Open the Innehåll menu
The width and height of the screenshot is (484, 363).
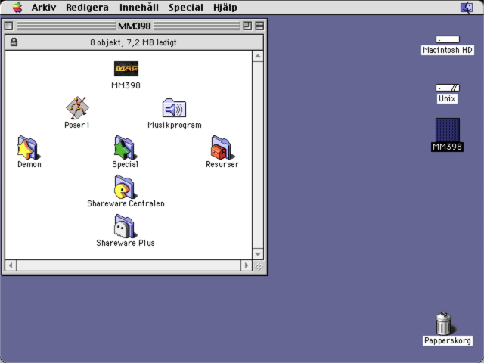pos(139,7)
